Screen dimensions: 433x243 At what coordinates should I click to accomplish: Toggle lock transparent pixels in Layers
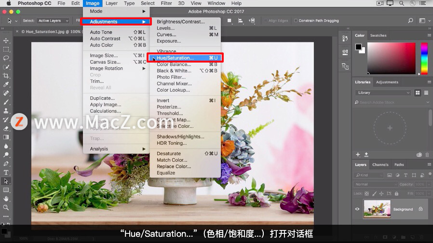point(367,194)
